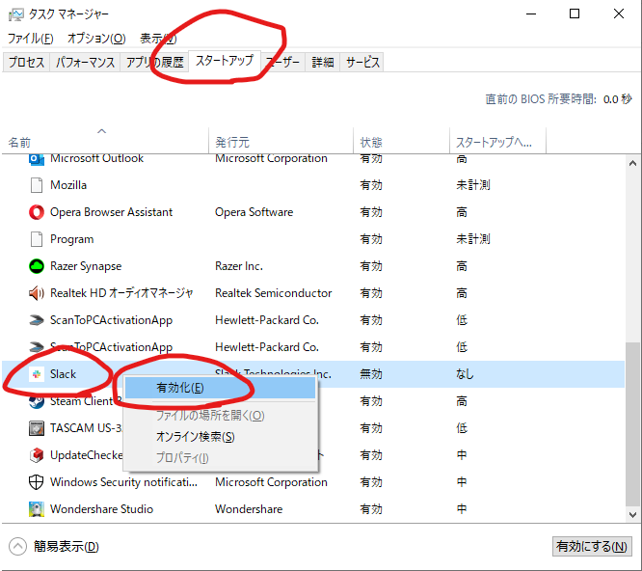Screen dimensions: 642x571
Task: Choose オンライン検索(S) in the context menu
Action: [x=221, y=437]
